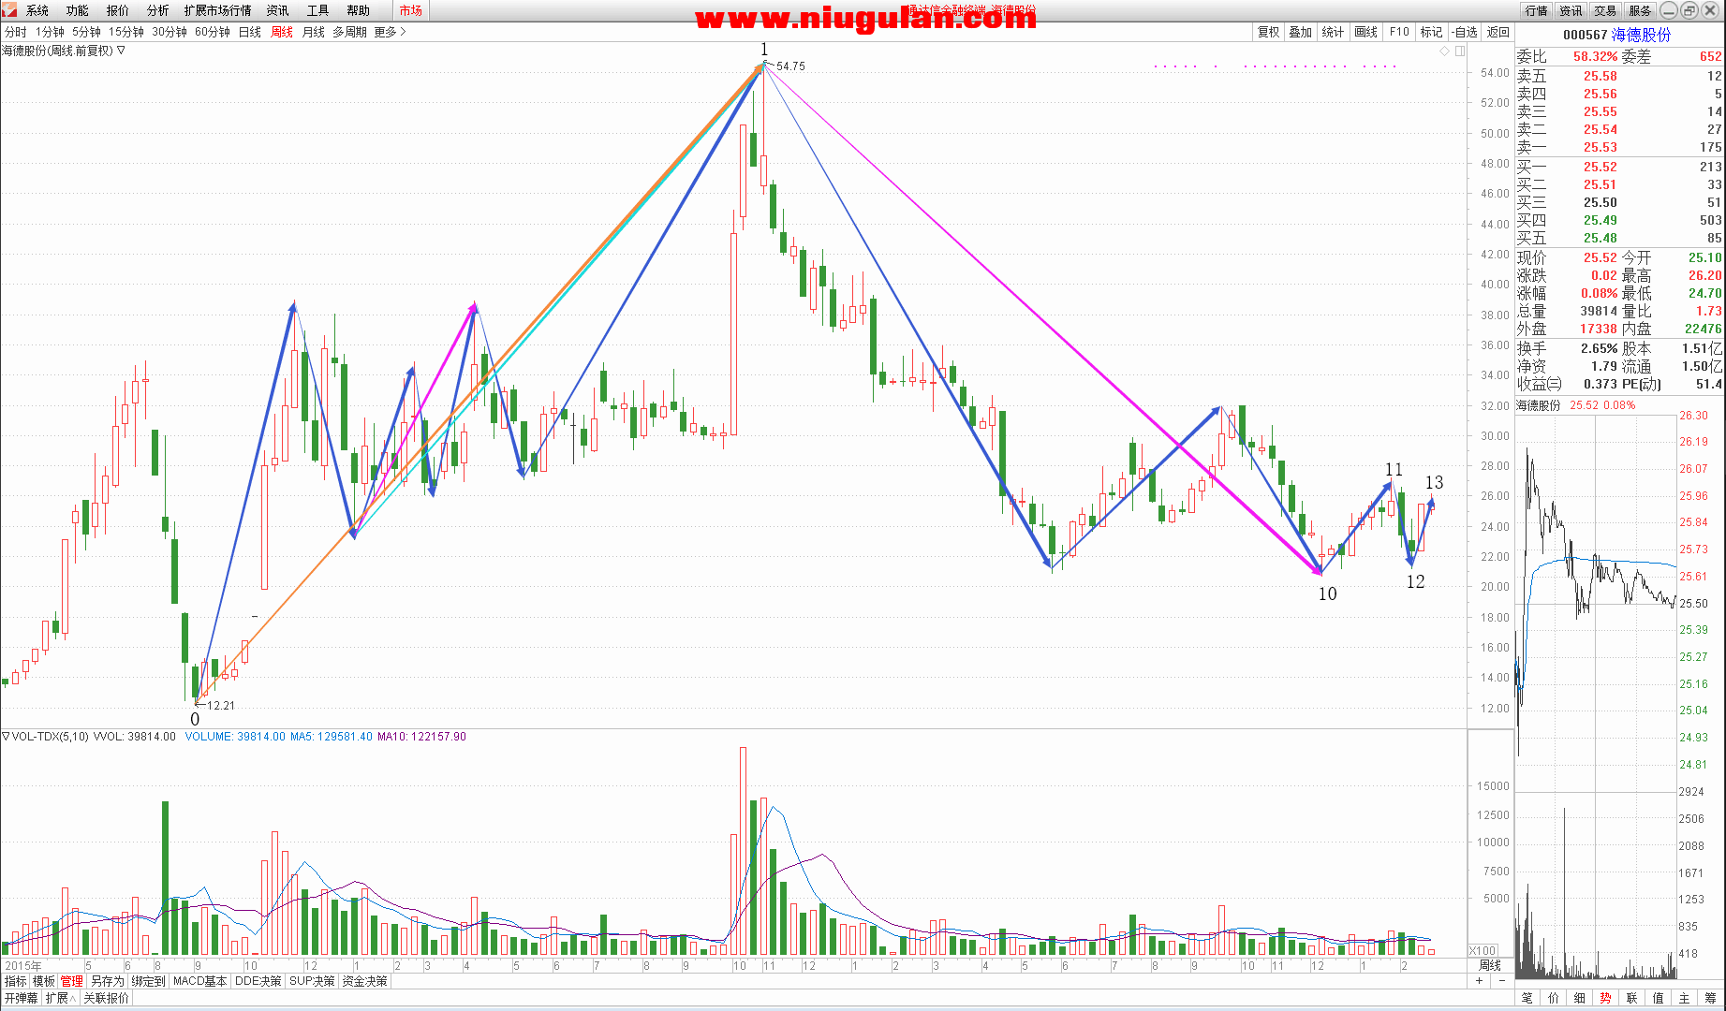The image size is (1726, 1011).
Task: Click the 开弹幕 button
Action: [x=21, y=998]
